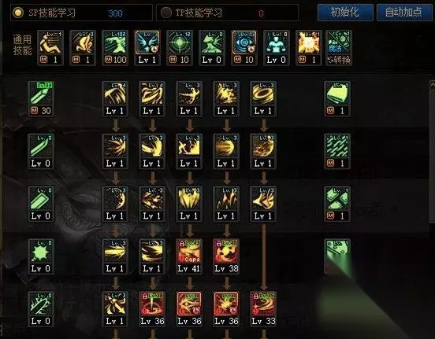Select the TP技能学习 radio button
The image size is (435, 339).
[166, 13]
